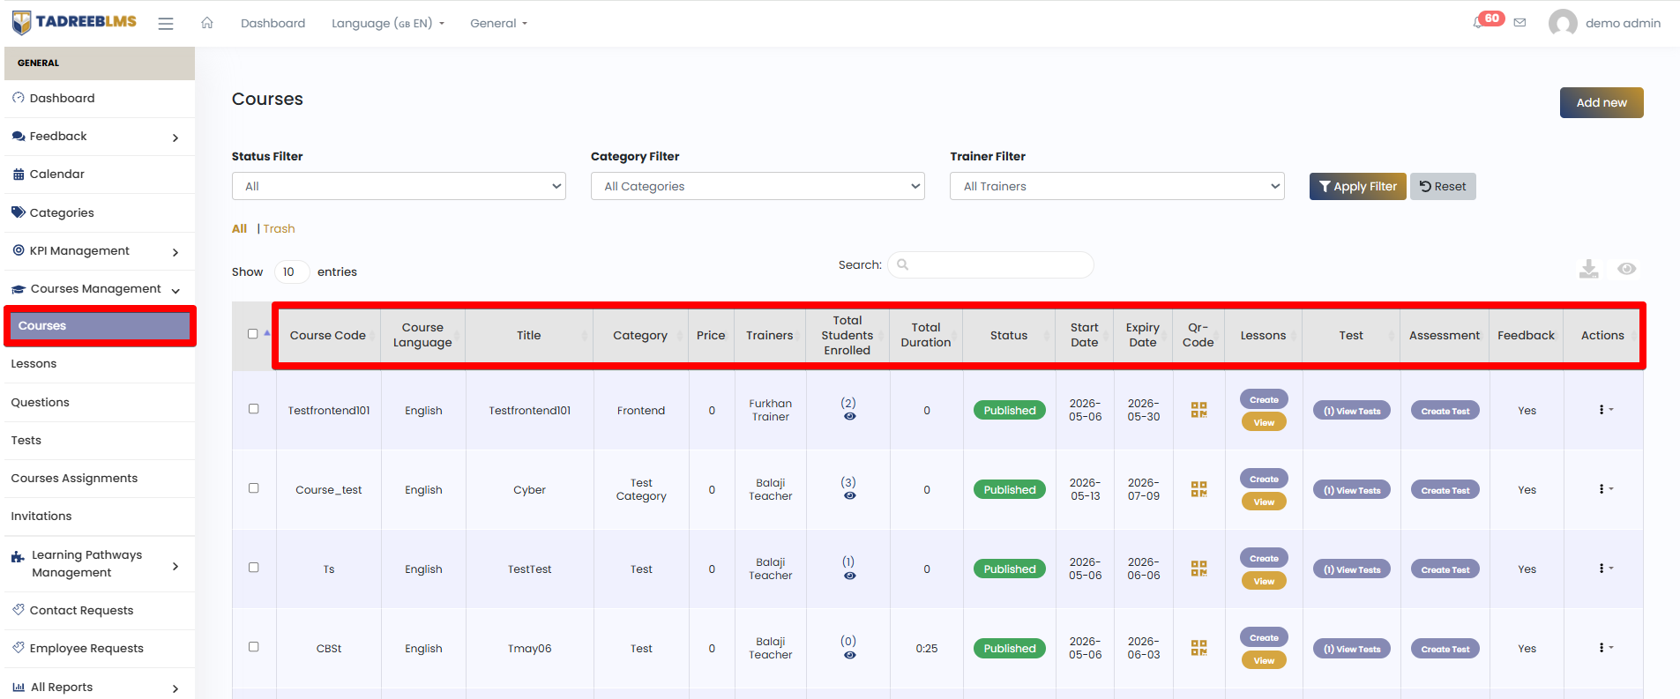
Task: Click Create Test for CBSt row
Action: pos(1445,649)
